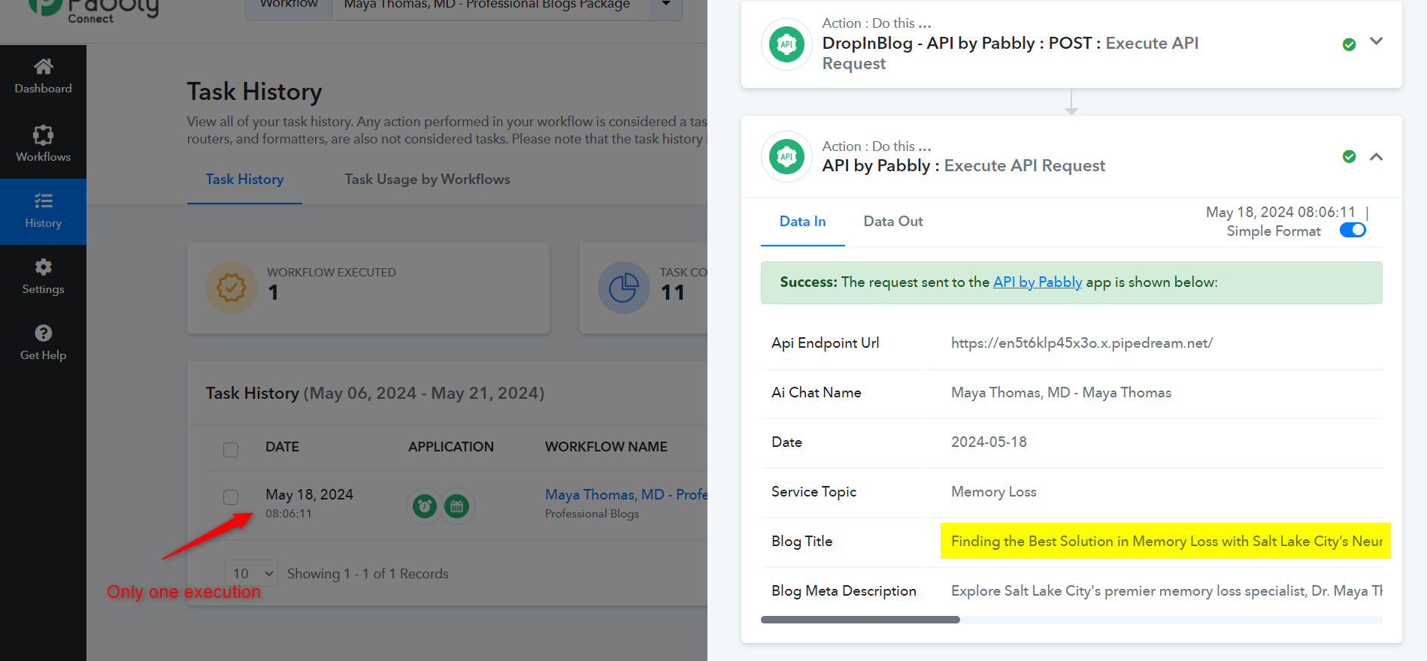Click the Service Topic value Memory Loss
The height and width of the screenshot is (661, 1427).
[993, 492]
